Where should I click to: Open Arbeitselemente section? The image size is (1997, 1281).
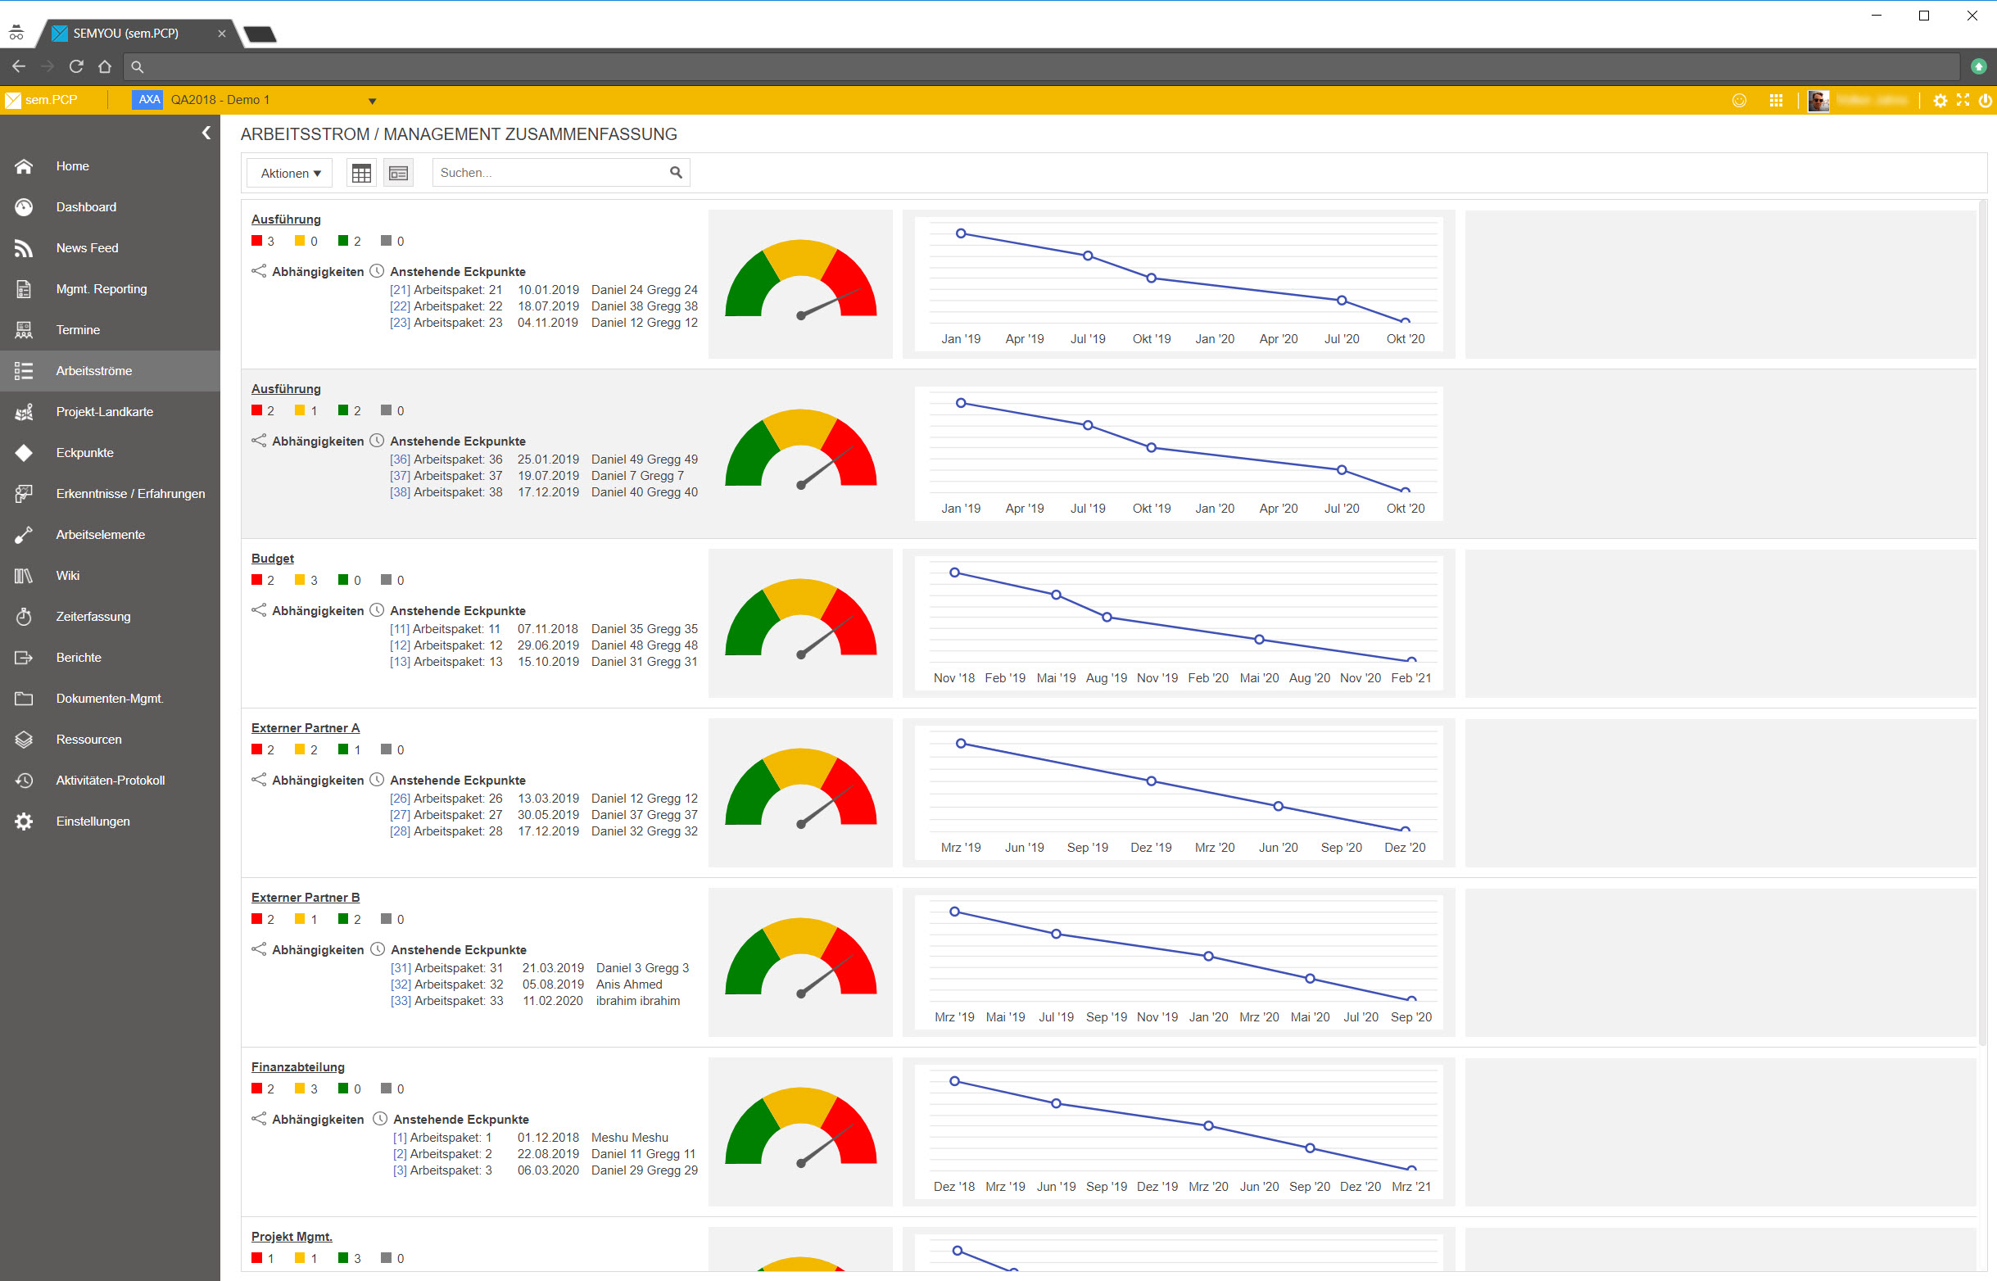click(x=110, y=534)
